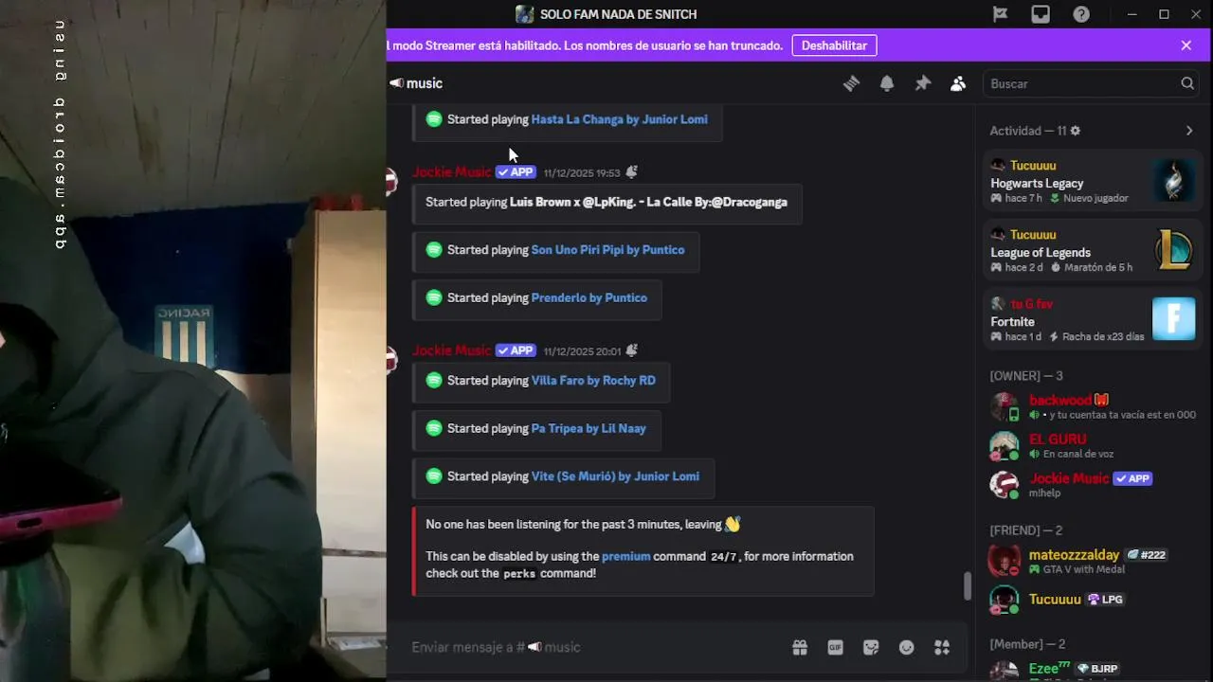Open the GIF picker

pos(835,647)
